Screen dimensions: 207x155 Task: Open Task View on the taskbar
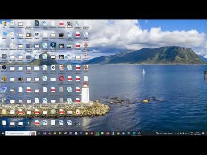pos(39,133)
